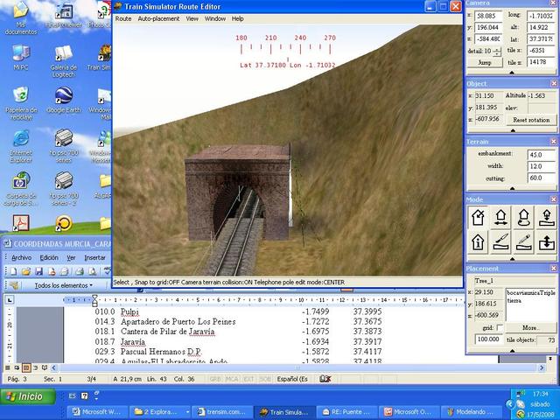Click the Reset rotation button

(530, 119)
